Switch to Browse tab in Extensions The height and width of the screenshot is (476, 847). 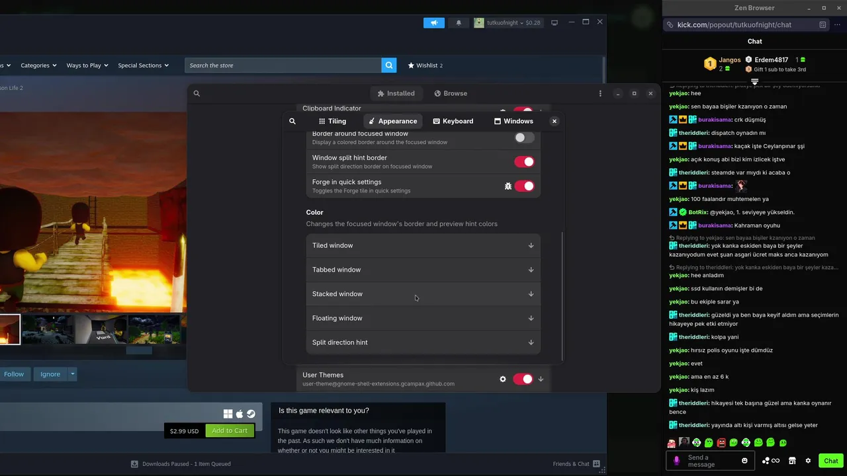pos(451,93)
